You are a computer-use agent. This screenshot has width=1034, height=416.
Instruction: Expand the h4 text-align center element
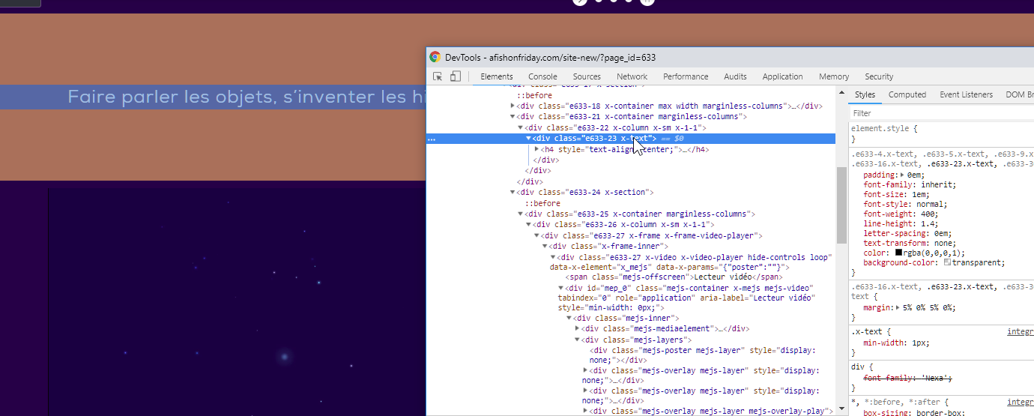536,150
